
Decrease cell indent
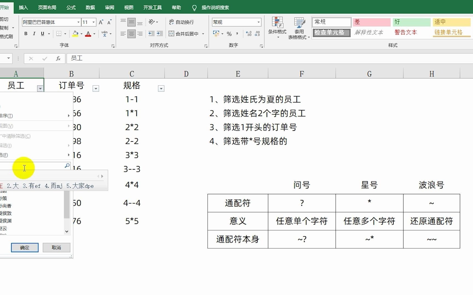pyautogui.click(x=151, y=34)
